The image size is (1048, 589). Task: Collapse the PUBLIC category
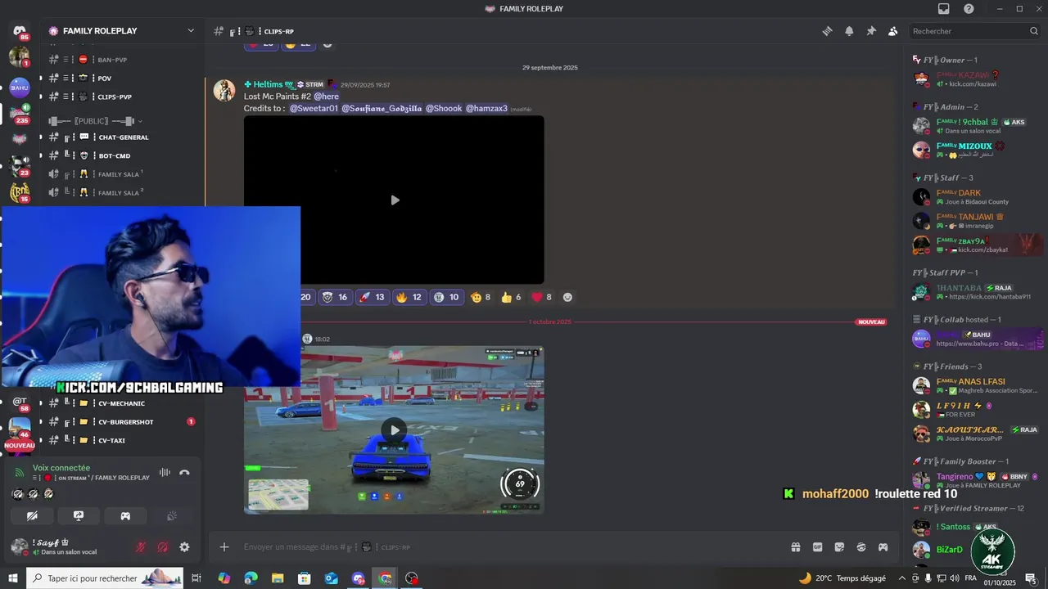tap(93, 121)
